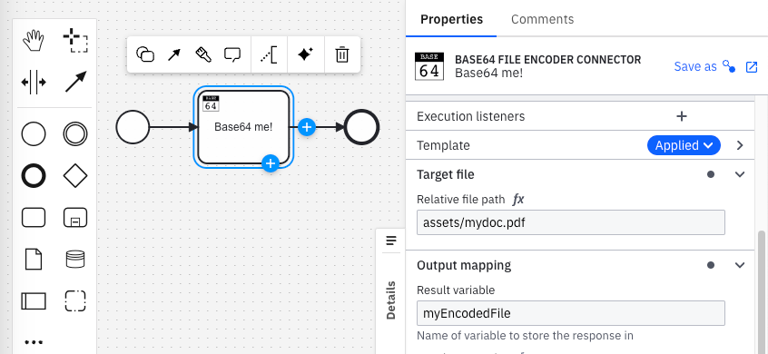The height and width of the screenshot is (354, 768).
Task: Add text annotation via context pad
Action: click(269, 54)
